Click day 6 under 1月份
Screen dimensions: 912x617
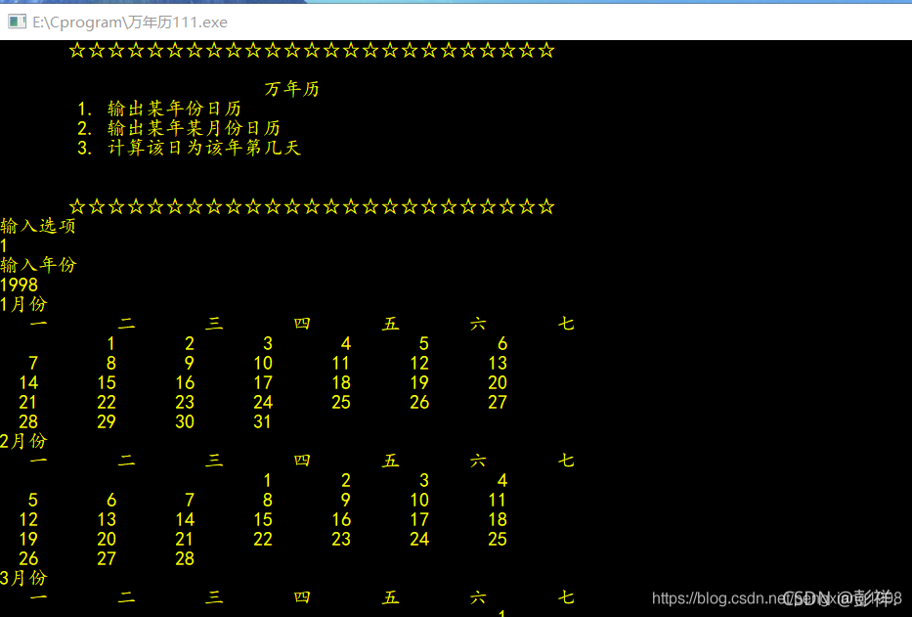click(502, 343)
